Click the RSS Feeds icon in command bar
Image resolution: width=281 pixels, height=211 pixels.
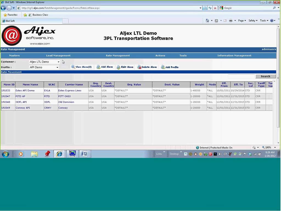(216, 21)
